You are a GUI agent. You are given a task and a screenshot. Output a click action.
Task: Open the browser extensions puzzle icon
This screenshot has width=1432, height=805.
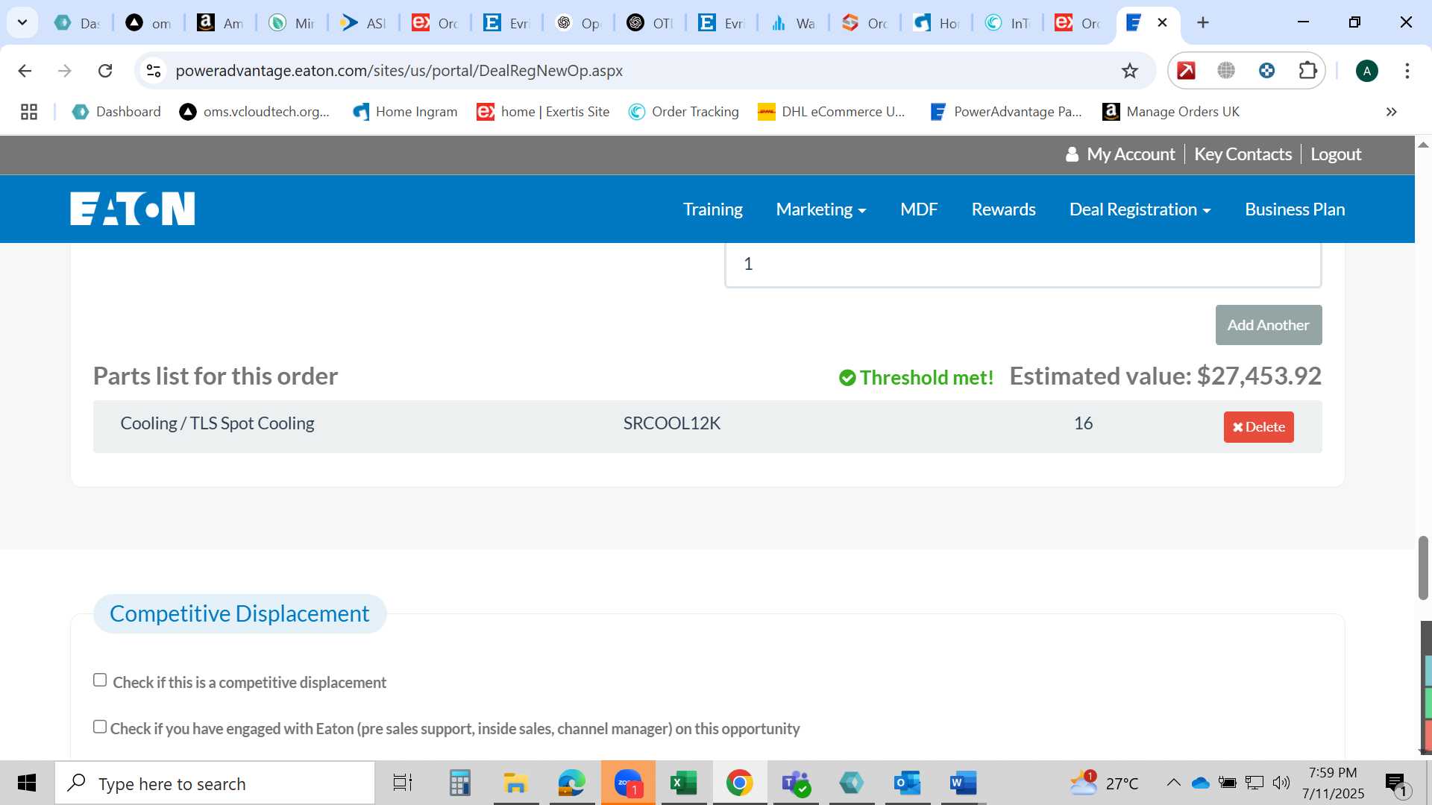tap(1307, 71)
